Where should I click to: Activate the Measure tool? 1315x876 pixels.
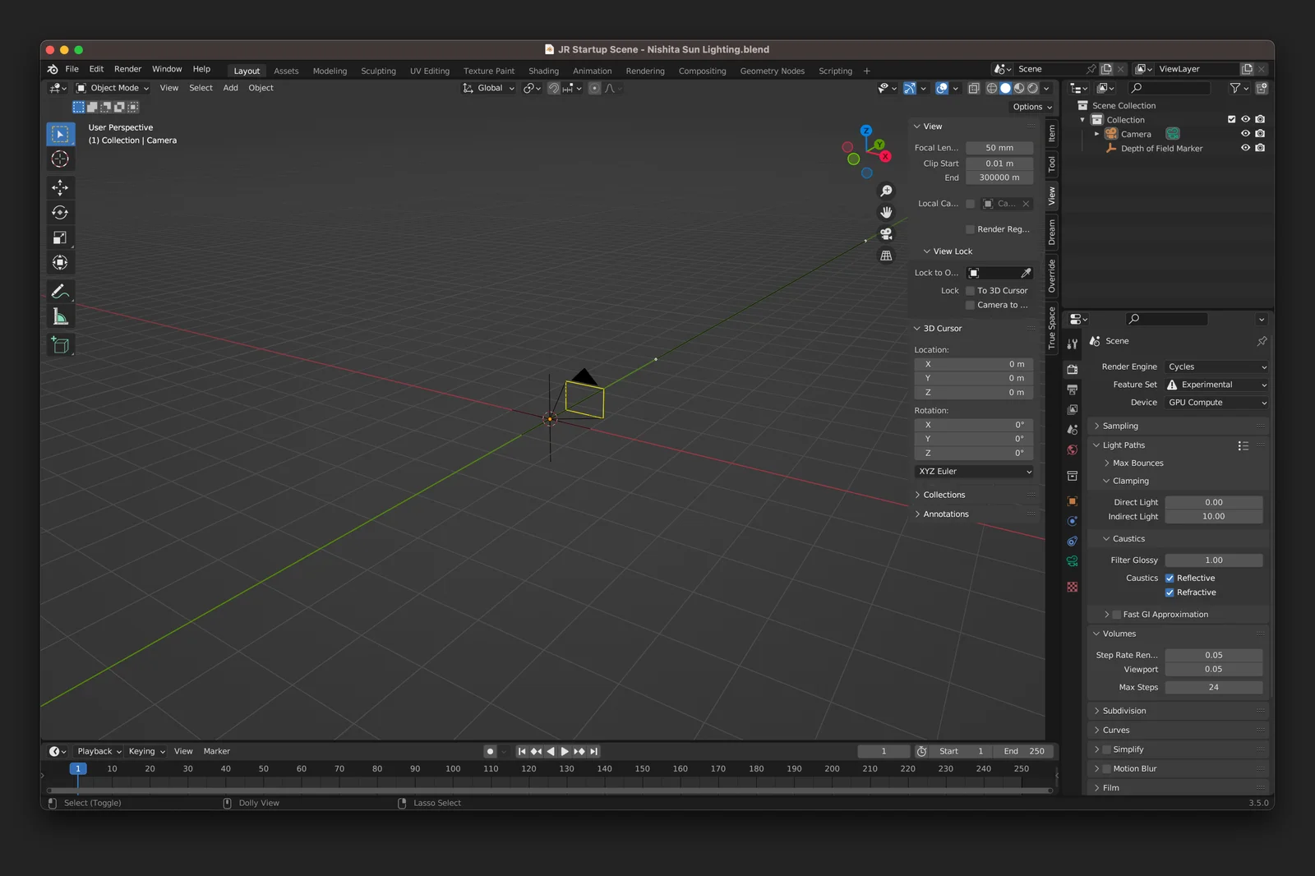60,317
